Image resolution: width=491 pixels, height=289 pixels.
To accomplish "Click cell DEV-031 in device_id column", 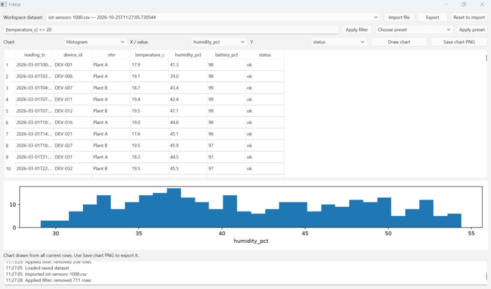I will tap(72, 157).
